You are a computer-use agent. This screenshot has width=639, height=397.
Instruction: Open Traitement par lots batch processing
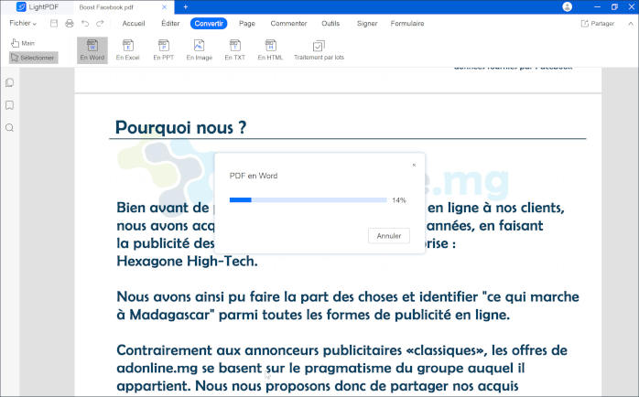click(x=319, y=49)
